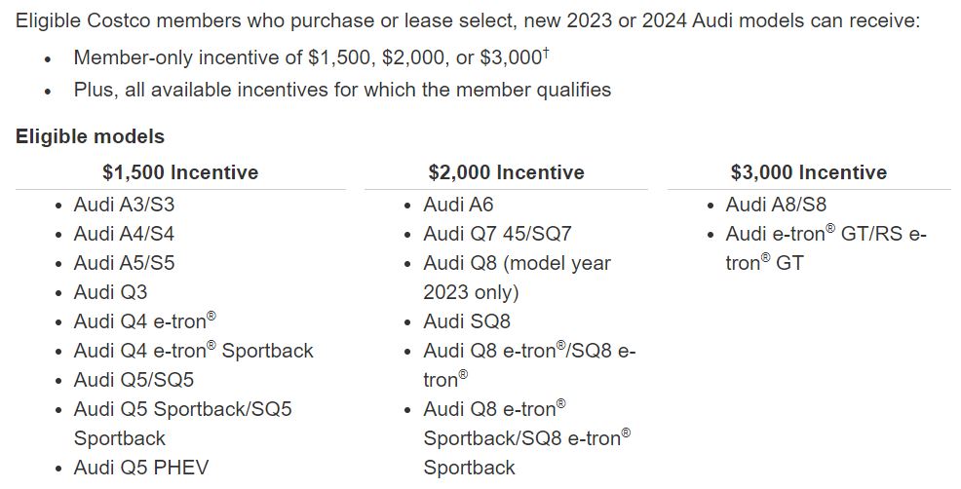Click the Audi Q8 model year 2023 entry
The width and height of the screenshot is (961, 489).
click(x=517, y=278)
